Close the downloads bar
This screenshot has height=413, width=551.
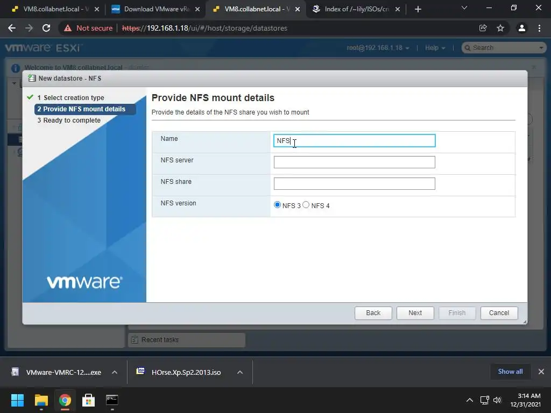click(x=541, y=372)
